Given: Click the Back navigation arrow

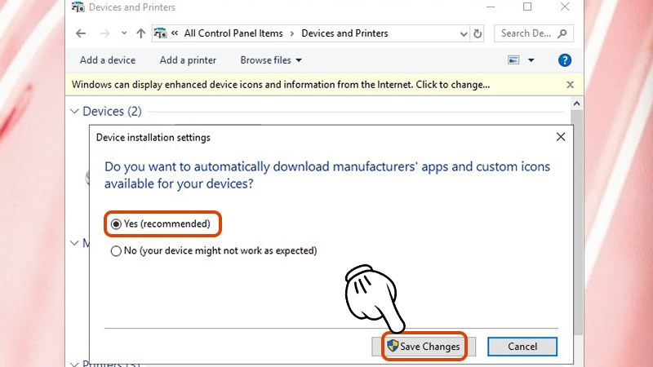Looking at the screenshot, I should [80, 33].
